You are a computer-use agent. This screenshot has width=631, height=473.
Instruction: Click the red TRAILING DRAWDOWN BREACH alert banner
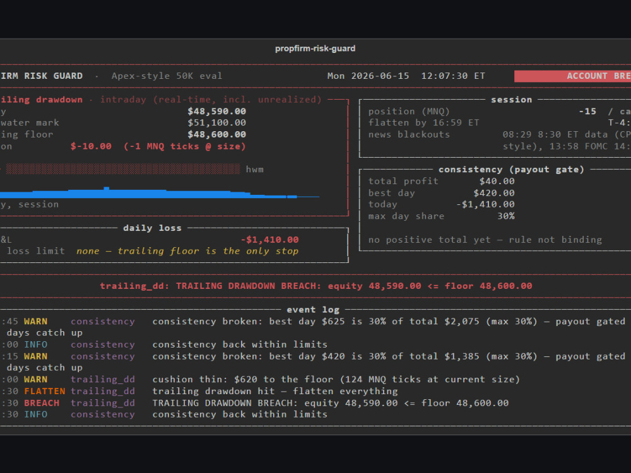316,286
